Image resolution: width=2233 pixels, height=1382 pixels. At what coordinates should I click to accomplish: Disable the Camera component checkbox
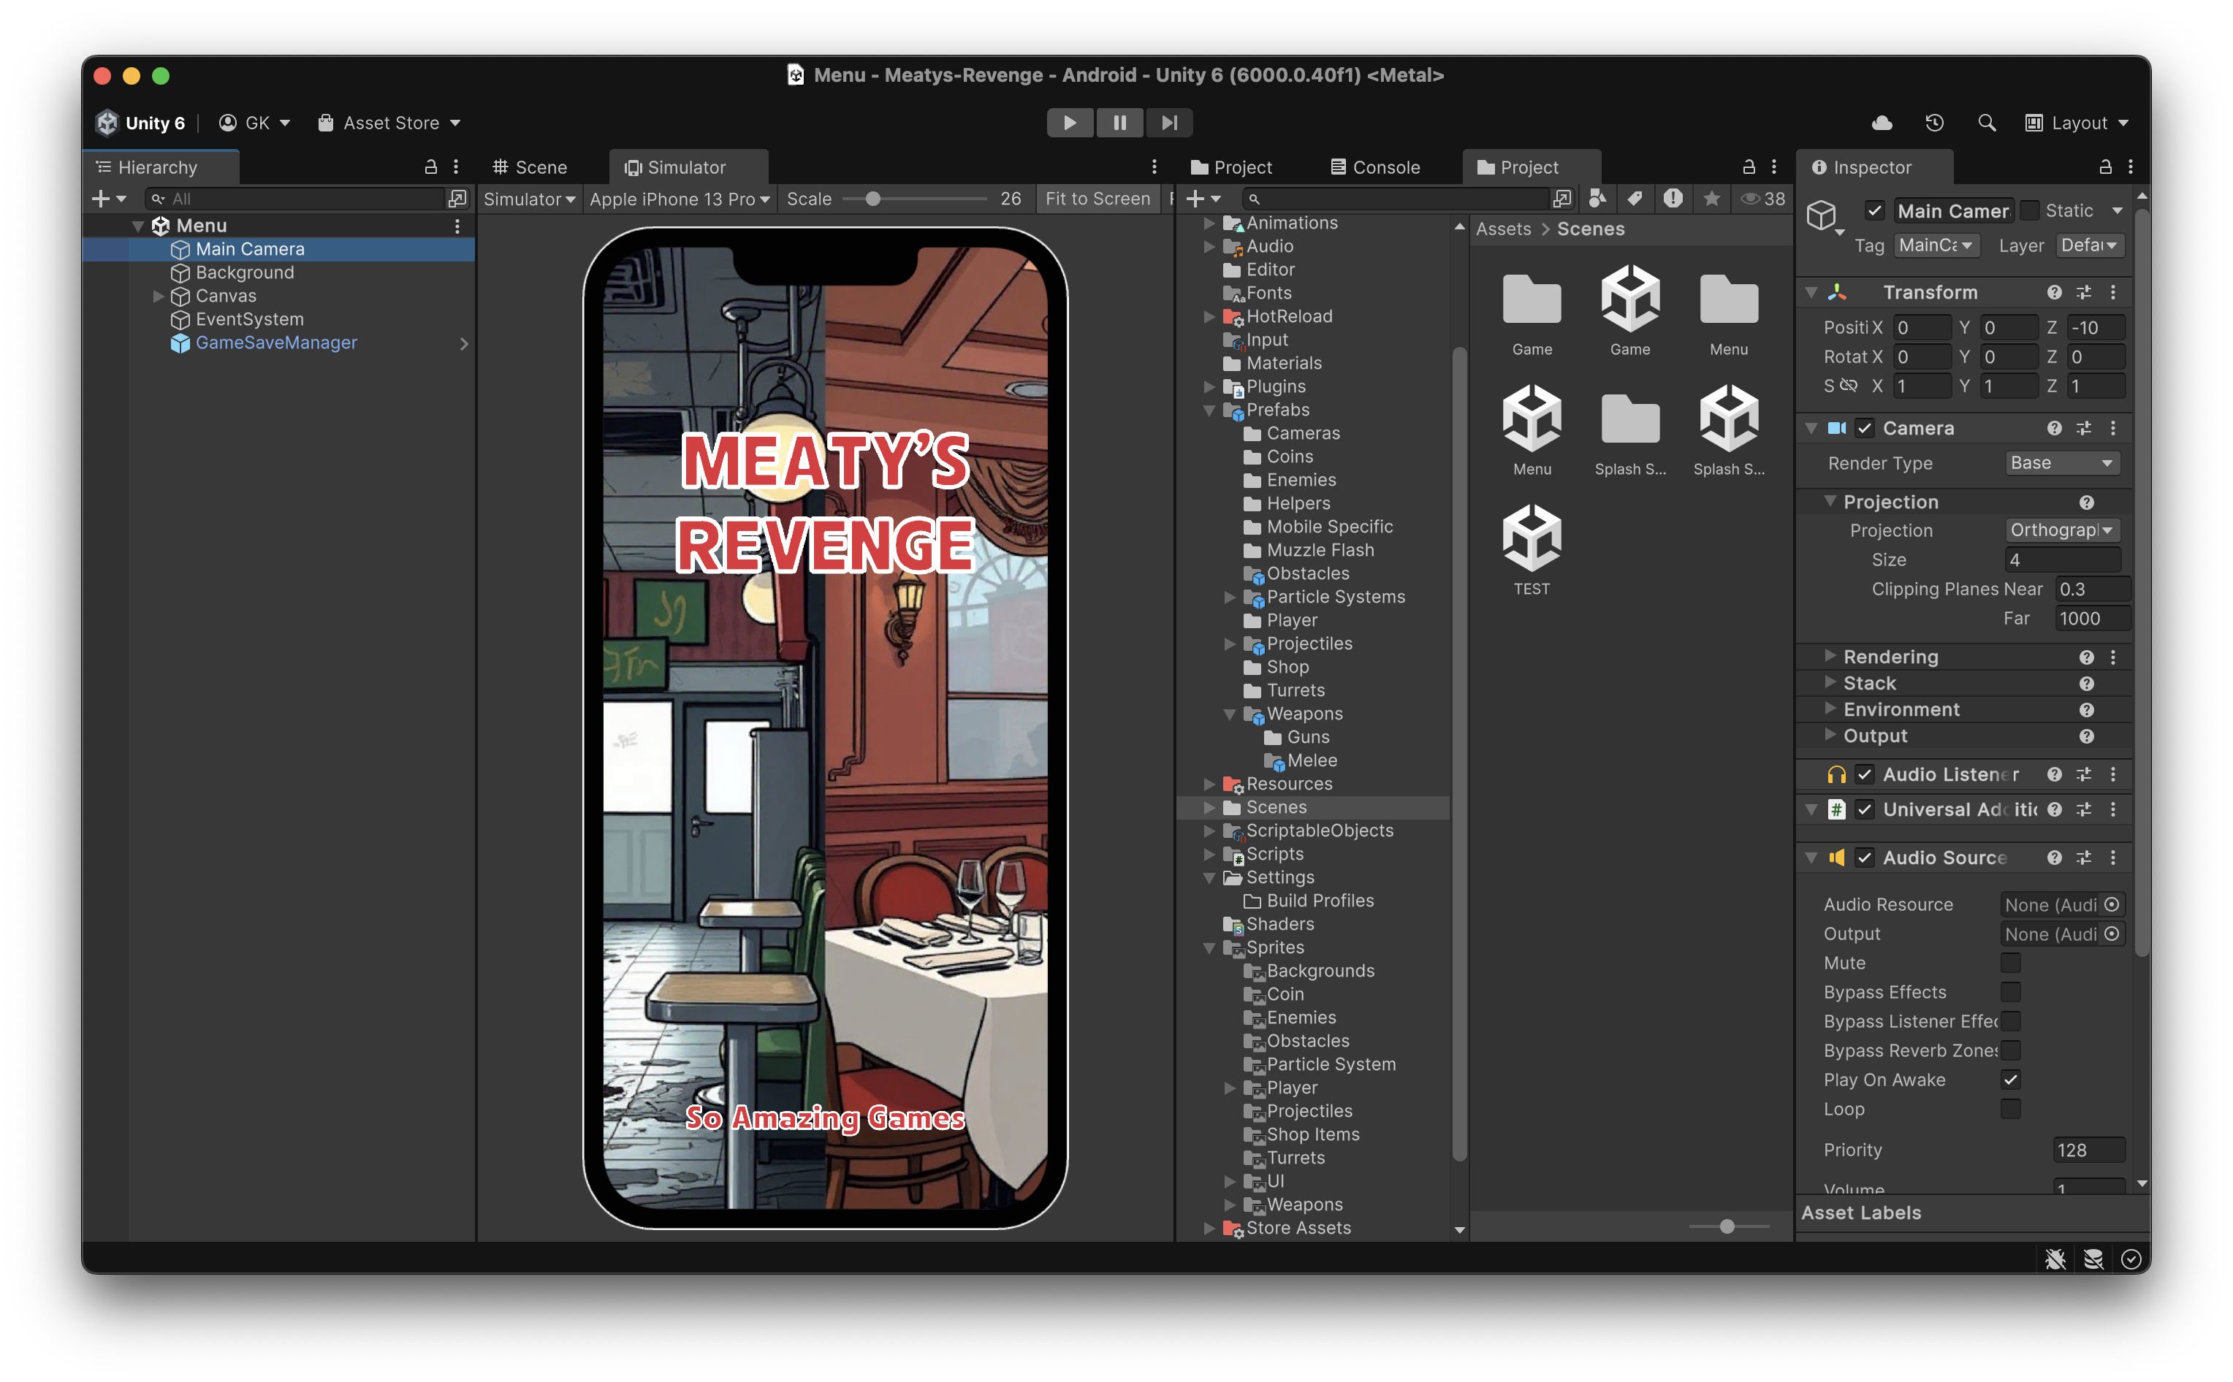click(1865, 428)
